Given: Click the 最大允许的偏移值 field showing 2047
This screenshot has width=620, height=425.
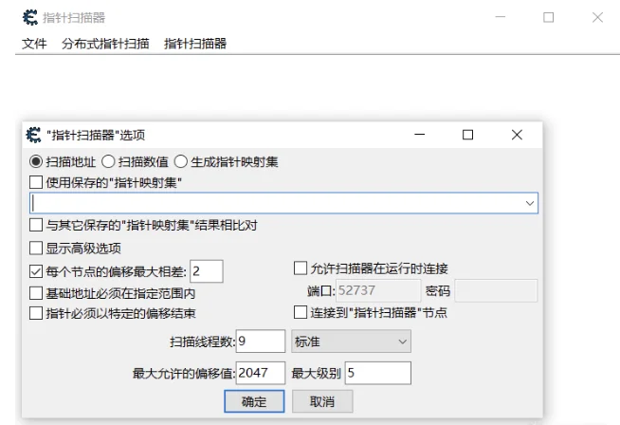Looking at the screenshot, I should 261,373.
